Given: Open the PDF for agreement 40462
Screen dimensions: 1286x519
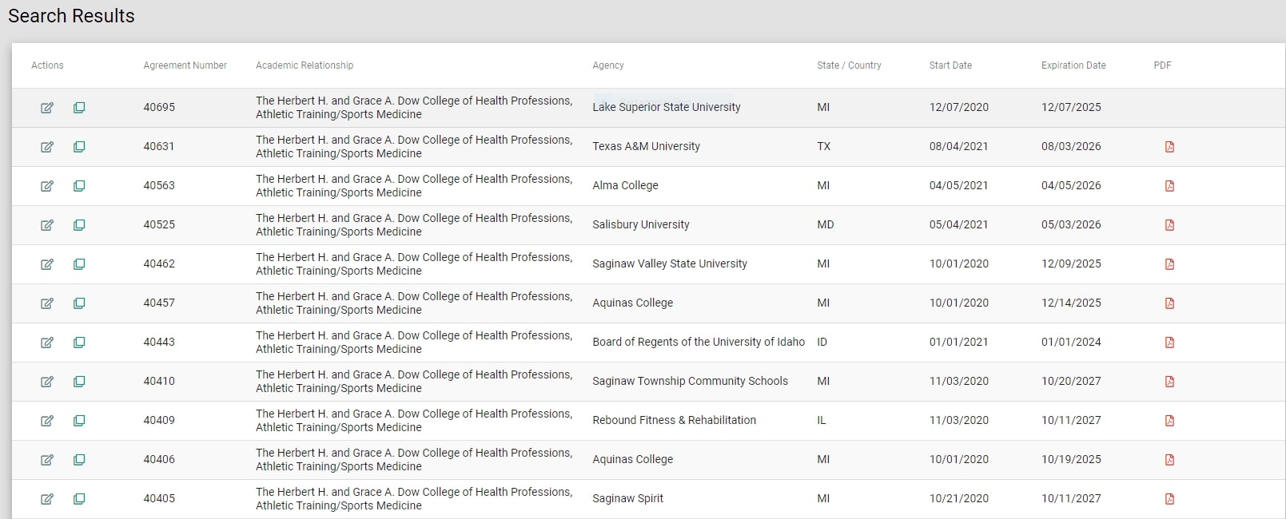Looking at the screenshot, I should [x=1169, y=264].
